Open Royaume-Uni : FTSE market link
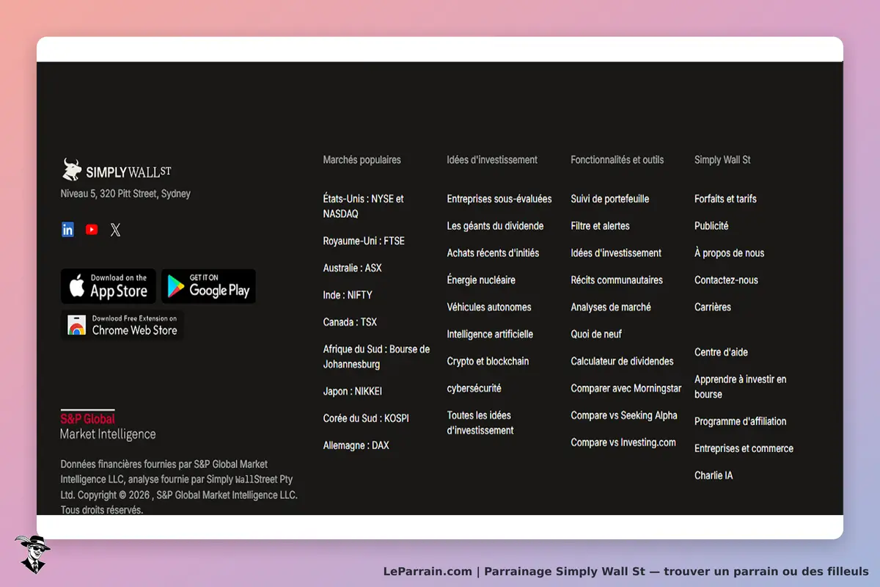Image resolution: width=880 pixels, height=587 pixels. [364, 241]
